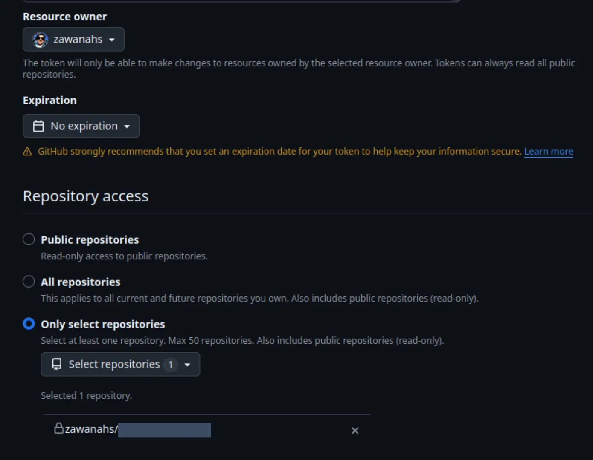The image size is (593, 460).
Task: Open the Learn more link
Action: 549,152
